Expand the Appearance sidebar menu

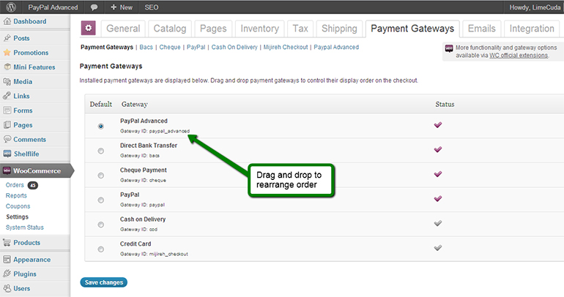point(31,259)
